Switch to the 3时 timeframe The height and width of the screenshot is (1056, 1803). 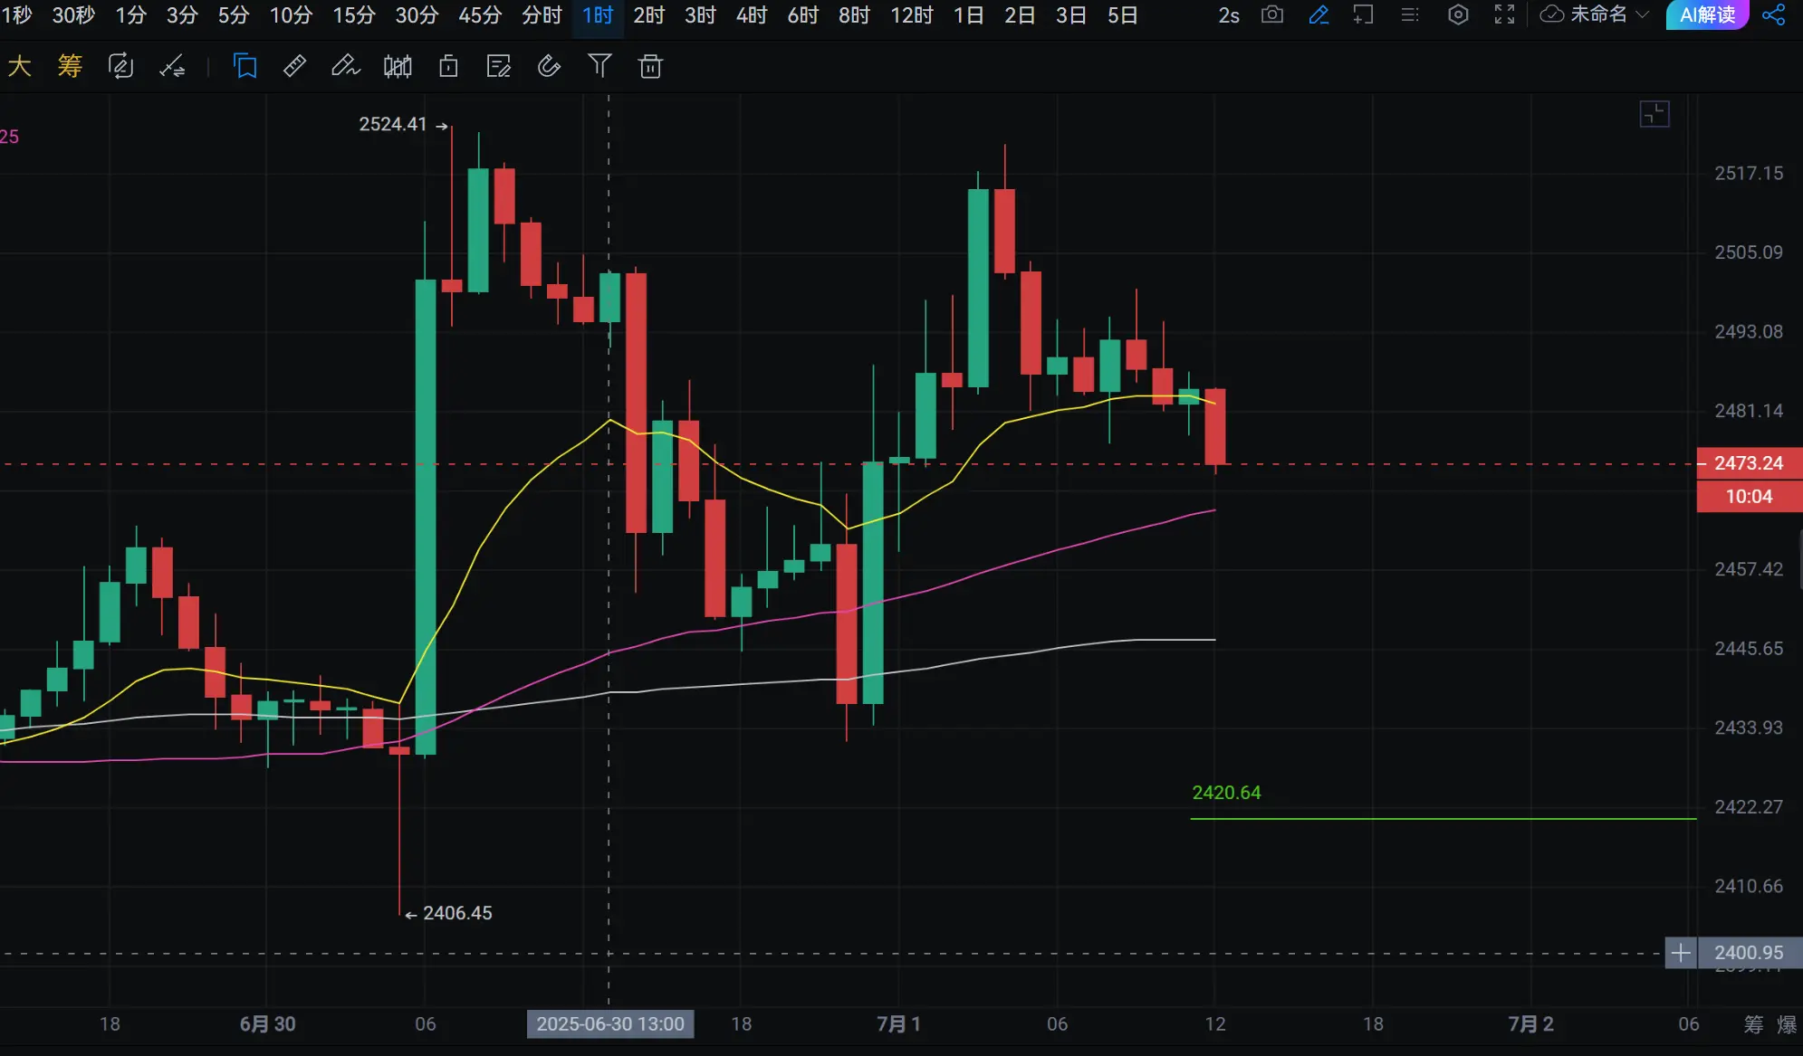pyautogui.click(x=700, y=15)
